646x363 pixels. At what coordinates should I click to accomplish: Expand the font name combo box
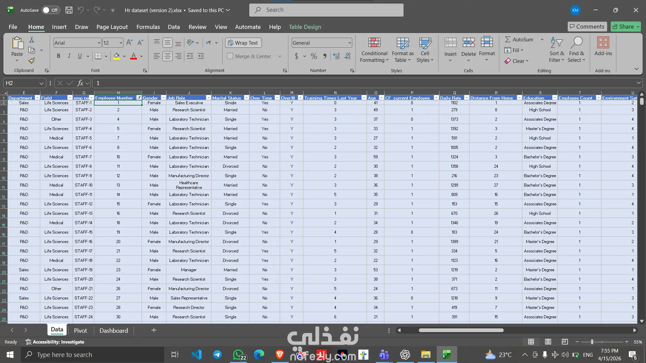pyautogui.click(x=99, y=43)
